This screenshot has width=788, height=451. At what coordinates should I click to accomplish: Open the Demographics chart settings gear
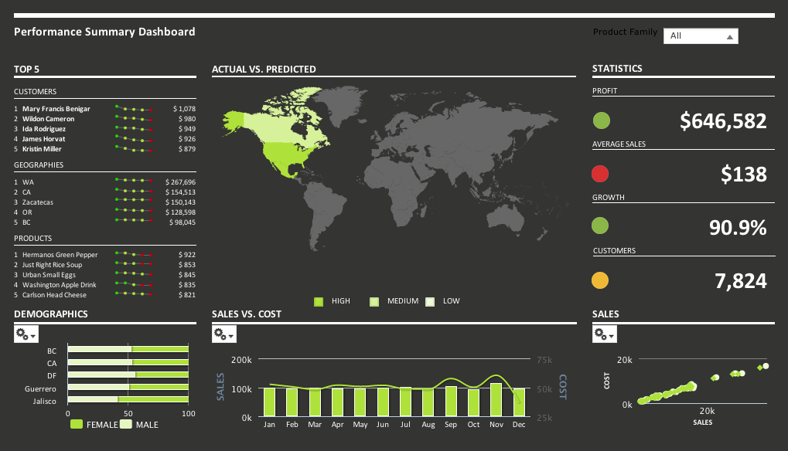(x=21, y=334)
